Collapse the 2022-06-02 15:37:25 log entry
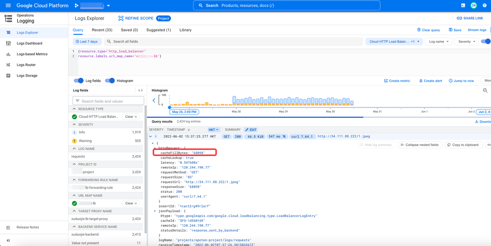This screenshot has width=491, height=246. pos(151,136)
